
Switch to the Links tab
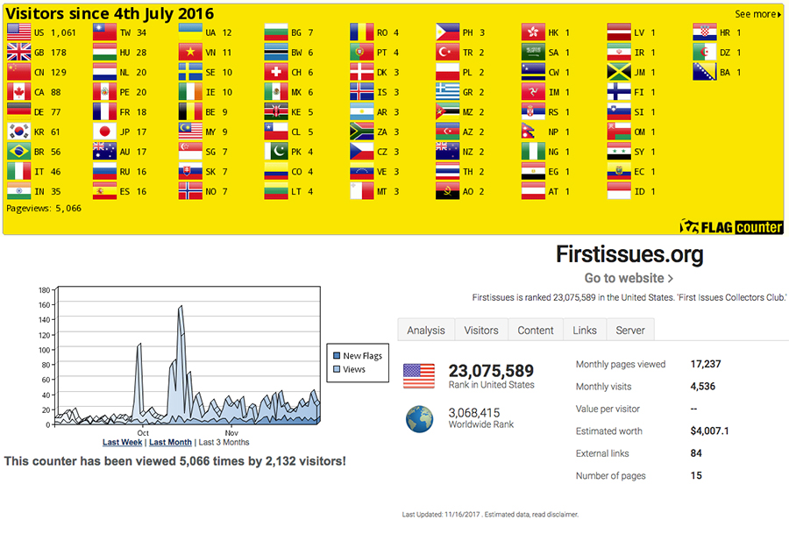585,331
